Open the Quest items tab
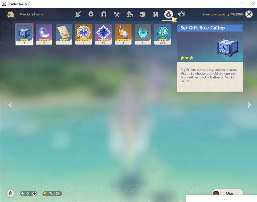 click(x=156, y=14)
